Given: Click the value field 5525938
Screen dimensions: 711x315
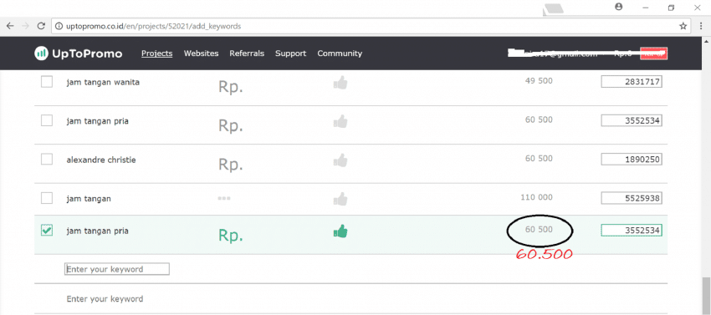Looking at the screenshot, I should tap(632, 198).
